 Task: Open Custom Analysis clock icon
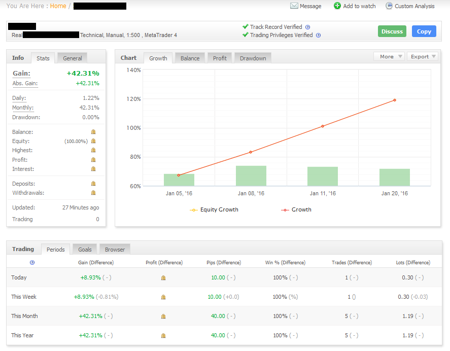coord(389,6)
